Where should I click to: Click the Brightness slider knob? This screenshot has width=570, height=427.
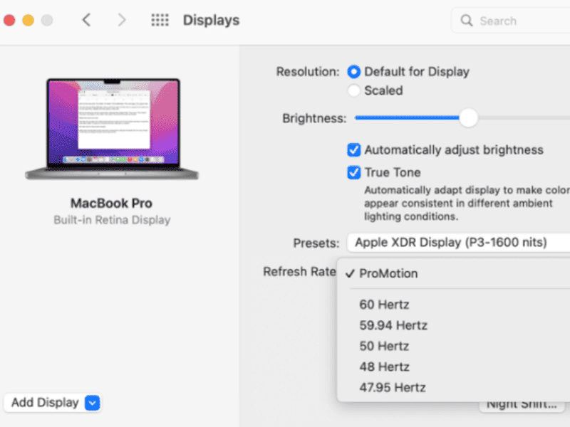468,118
